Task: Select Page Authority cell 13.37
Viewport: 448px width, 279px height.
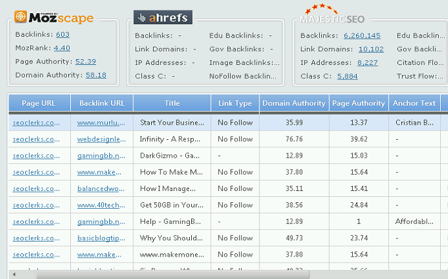Action: [x=359, y=123]
